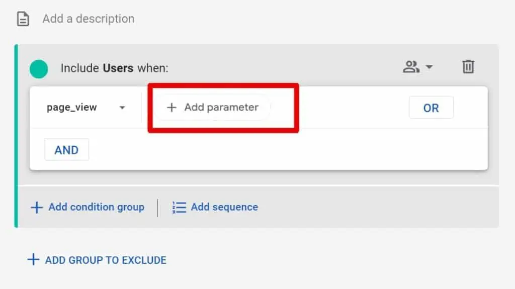Add an AND condition
Image resolution: width=515 pixels, height=289 pixels.
pos(67,150)
